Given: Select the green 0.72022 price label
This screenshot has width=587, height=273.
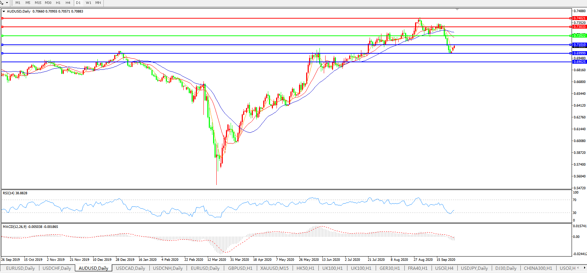Looking at the screenshot, I should [x=579, y=36].
